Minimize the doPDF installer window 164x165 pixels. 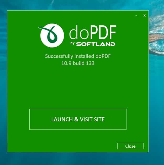136,16
